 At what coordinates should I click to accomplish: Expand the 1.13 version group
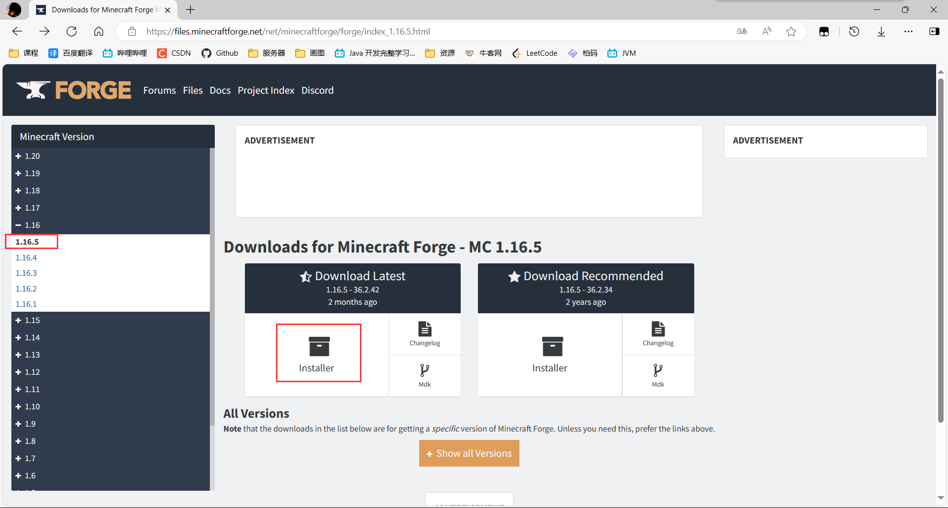point(28,355)
